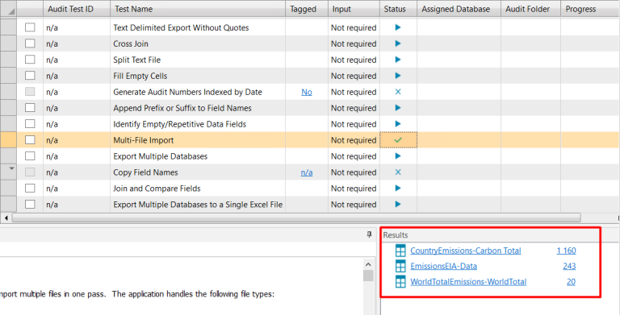This screenshot has width=620, height=315.
Task: Sort by the Tagged column header
Action: pos(307,9)
